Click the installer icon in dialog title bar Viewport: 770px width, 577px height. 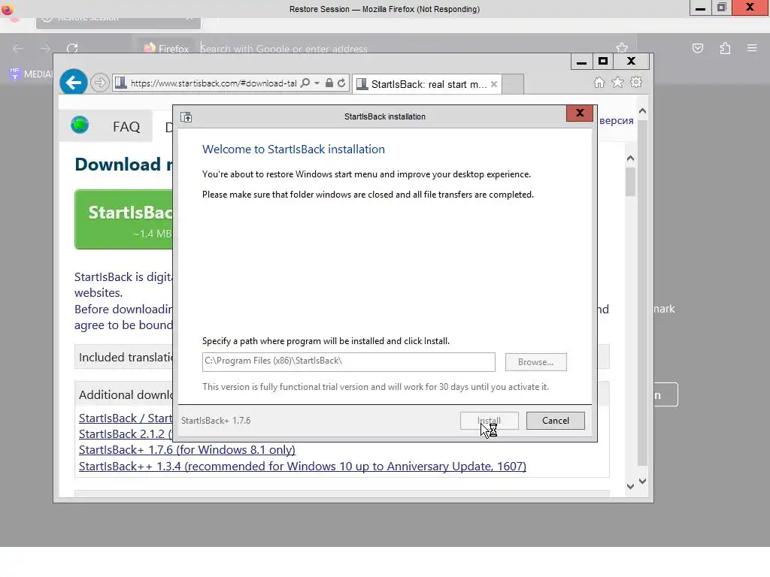[x=186, y=116]
